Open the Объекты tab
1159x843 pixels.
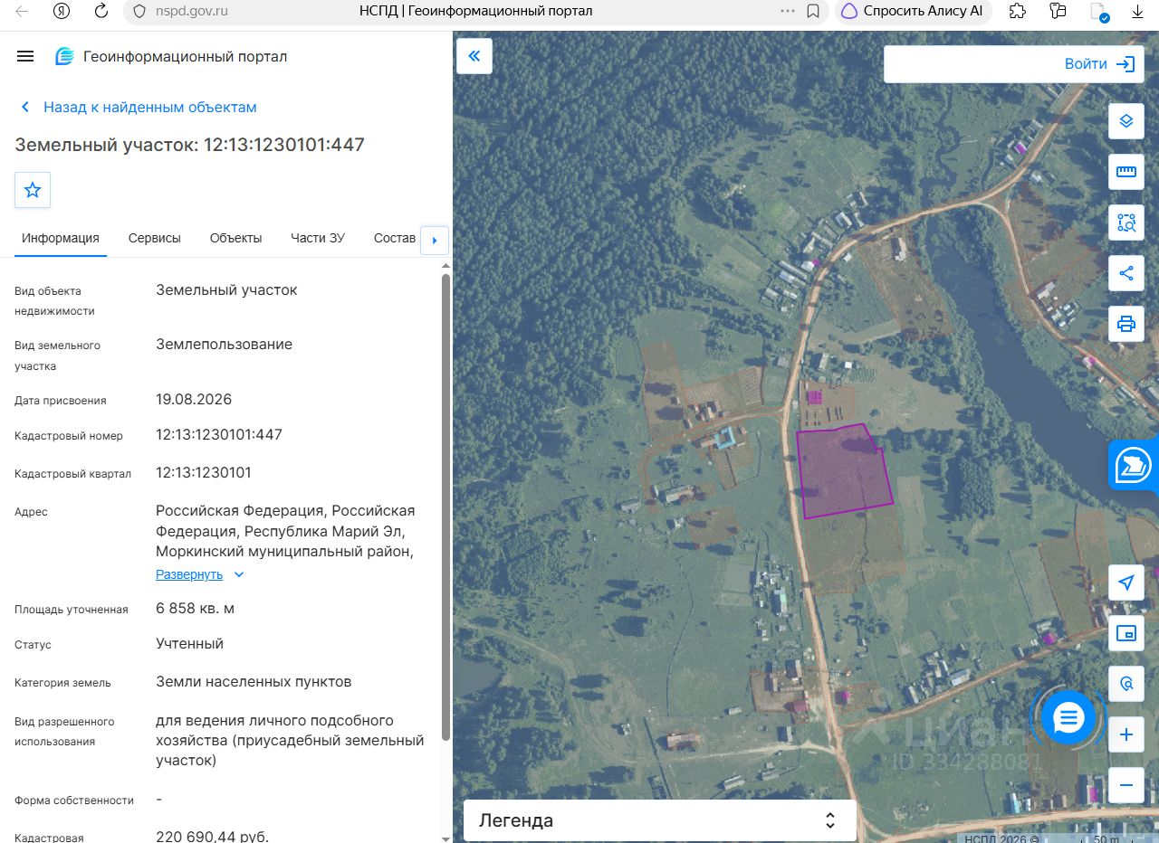[235, 238]
